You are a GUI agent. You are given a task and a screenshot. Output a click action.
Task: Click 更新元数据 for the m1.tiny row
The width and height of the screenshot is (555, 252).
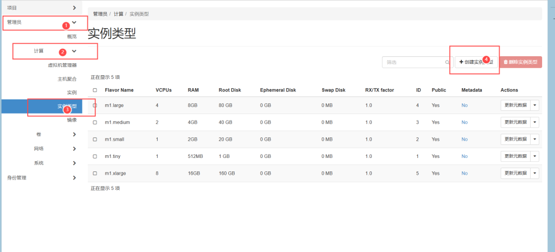click(x=515, y=156)
